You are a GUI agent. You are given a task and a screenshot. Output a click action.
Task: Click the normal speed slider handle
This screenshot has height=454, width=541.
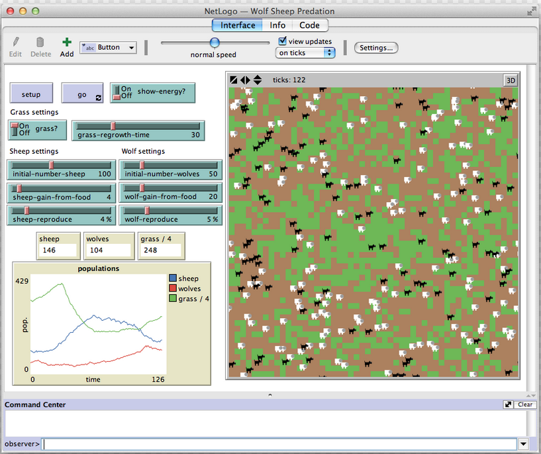(x=215, y=42)
